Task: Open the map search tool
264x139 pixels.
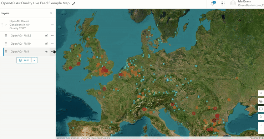Action: pos(261,93)
